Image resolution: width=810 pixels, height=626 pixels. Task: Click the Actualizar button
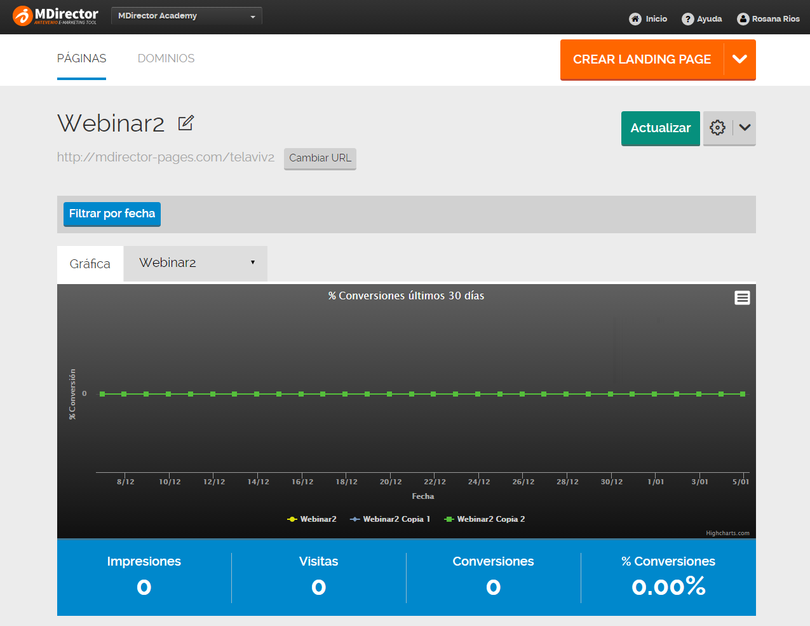point(661,128)
